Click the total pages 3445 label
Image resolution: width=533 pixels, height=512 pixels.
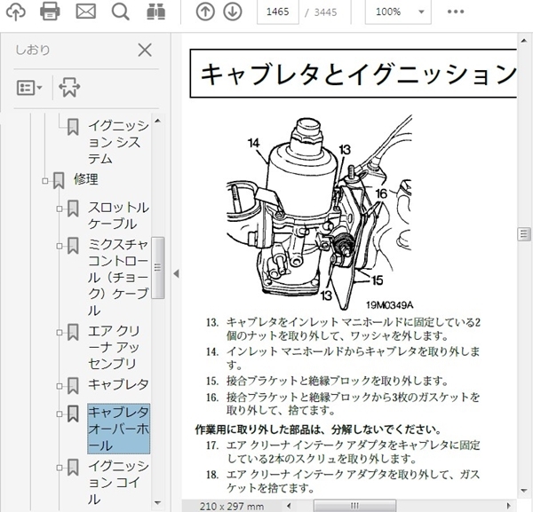click(325, 12)
